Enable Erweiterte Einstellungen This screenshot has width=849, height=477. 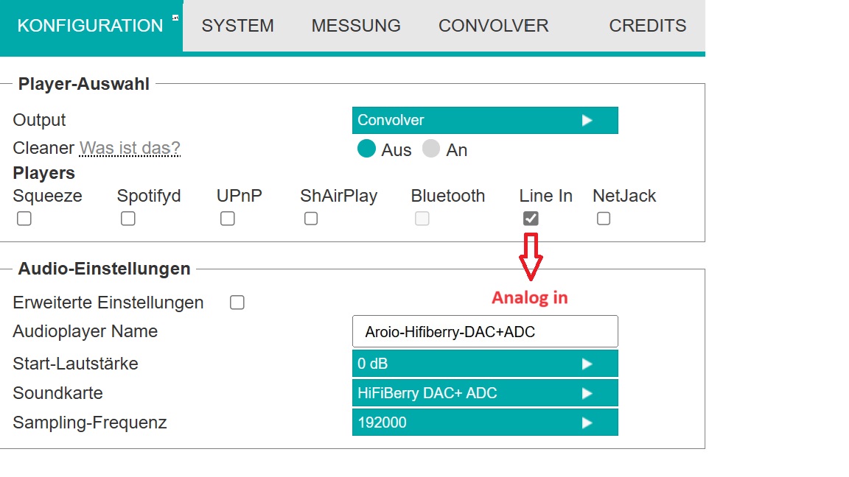pos(237,302)
